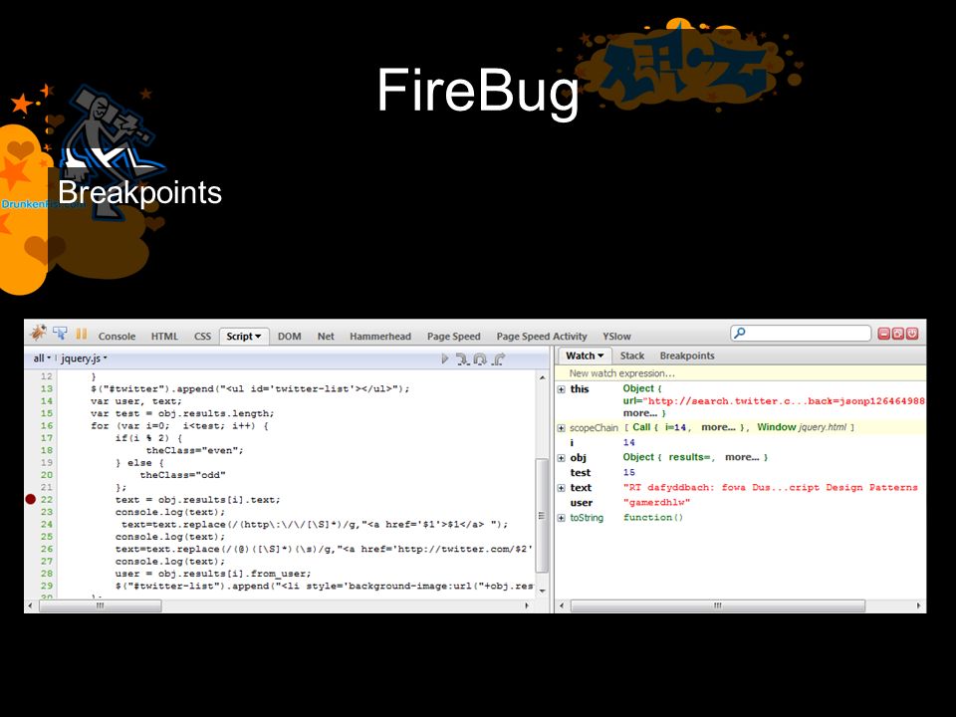The image size is (956, 717).
Task: Expand the 'obj' object row
Action: point(561,458)
